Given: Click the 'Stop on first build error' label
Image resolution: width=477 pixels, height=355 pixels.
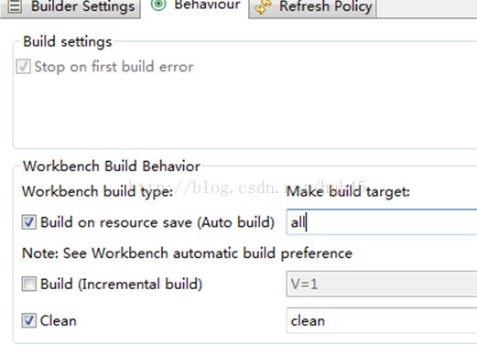Looking at the screenshot, I should (114, 67).
